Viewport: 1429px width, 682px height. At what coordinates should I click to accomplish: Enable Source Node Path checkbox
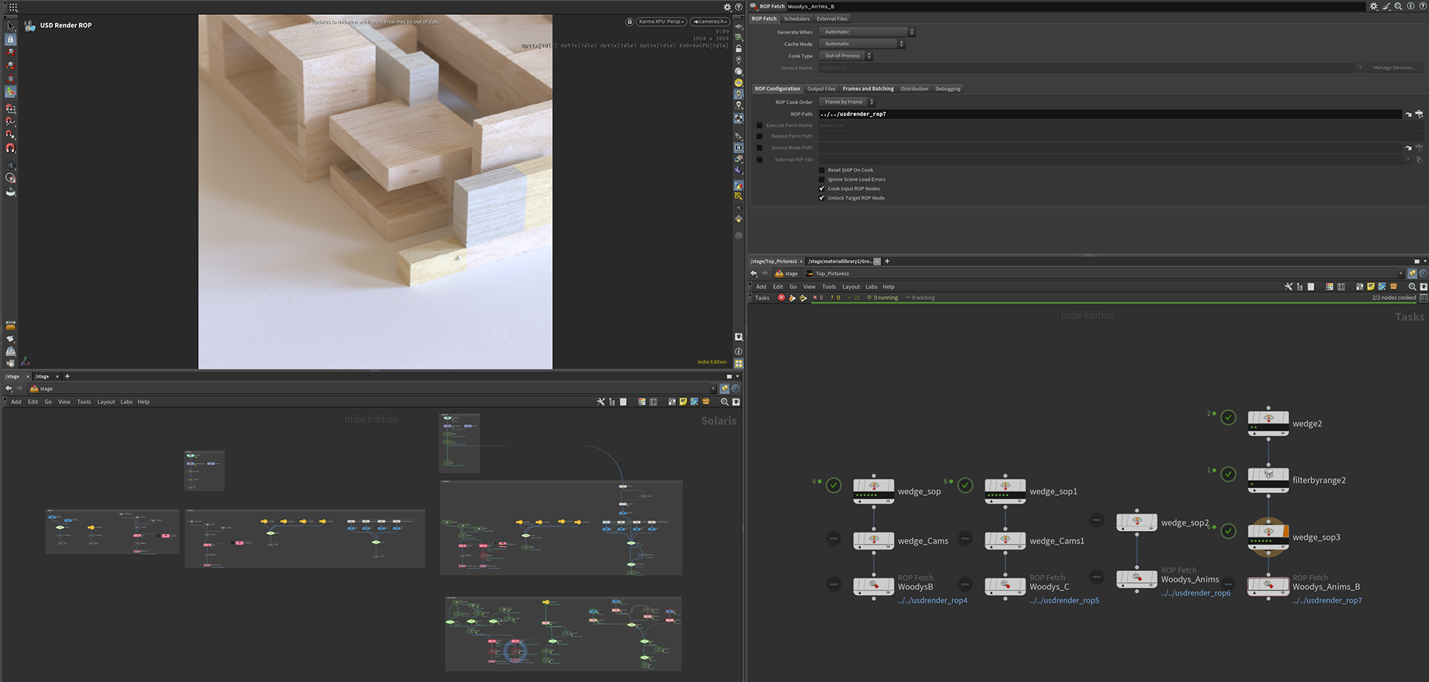click(x=759, y=147)
